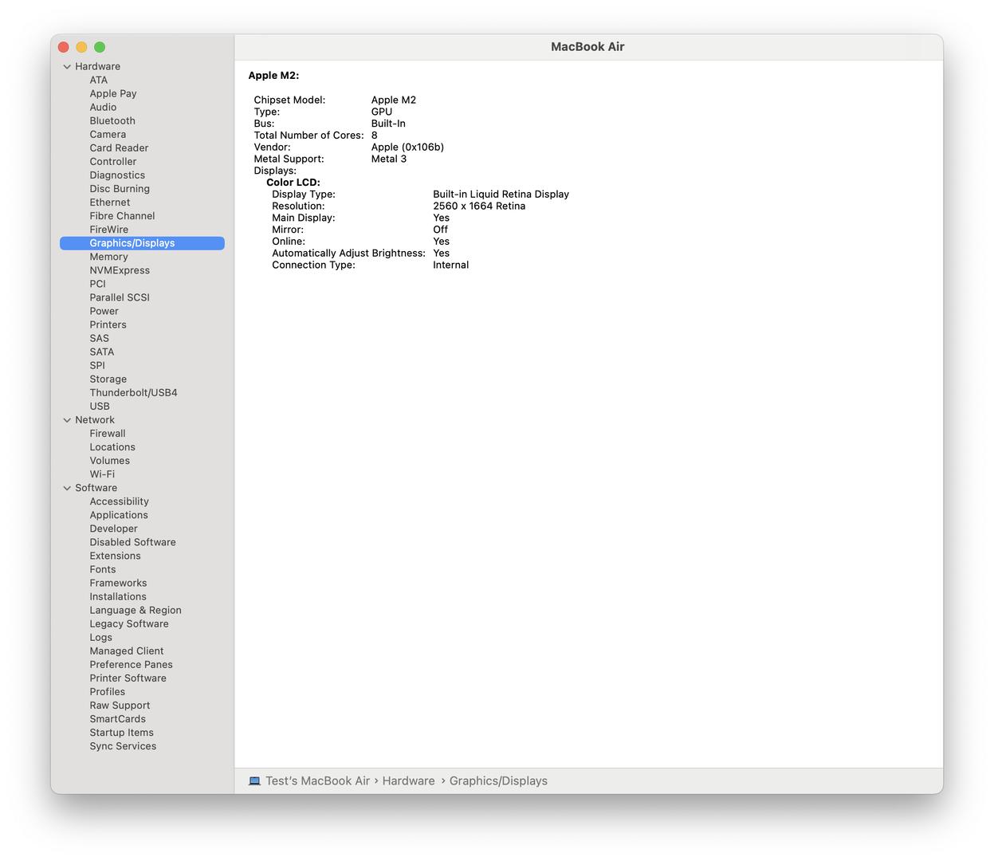The image size is (994, 861).
Task: Click Hardware in the path bar
Action: point(408,781)
